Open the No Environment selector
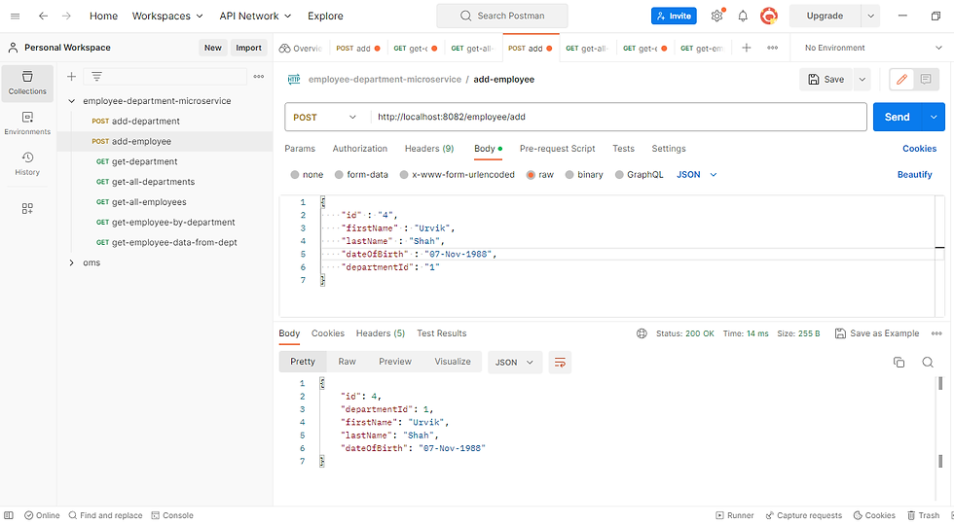The image size is (954, 524). (872, 48)
